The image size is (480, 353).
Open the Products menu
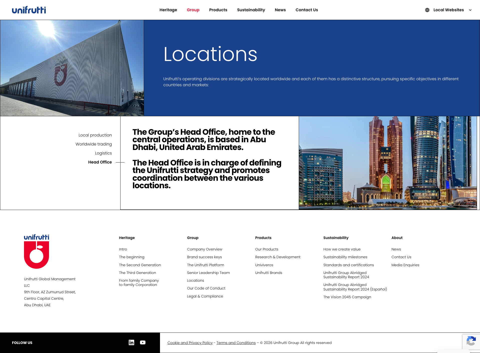218,10
